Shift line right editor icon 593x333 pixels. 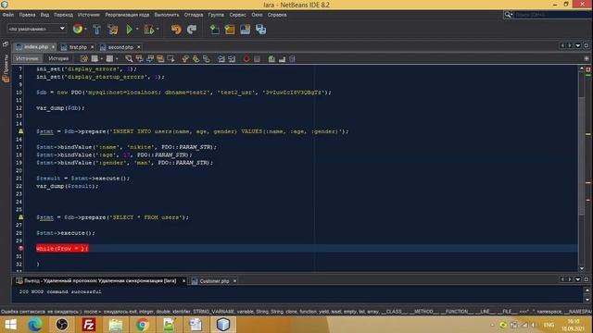point(232,59)
